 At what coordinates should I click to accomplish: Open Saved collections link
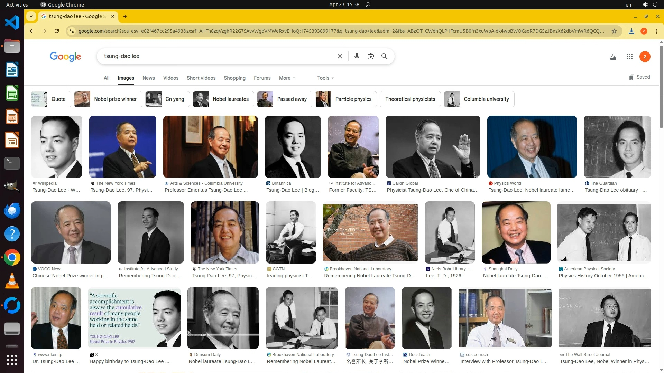[639, 77]
